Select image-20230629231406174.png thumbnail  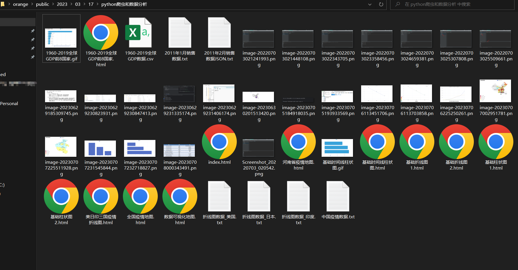(x=219, y=93)
